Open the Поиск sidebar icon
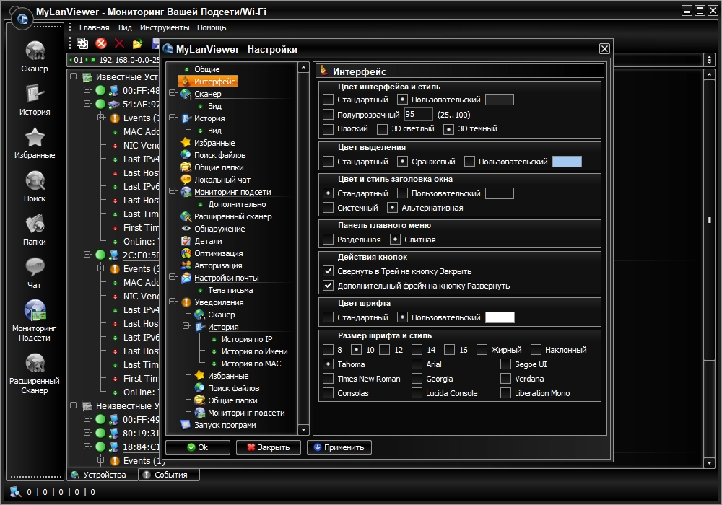722x505 pixels. 34,182
